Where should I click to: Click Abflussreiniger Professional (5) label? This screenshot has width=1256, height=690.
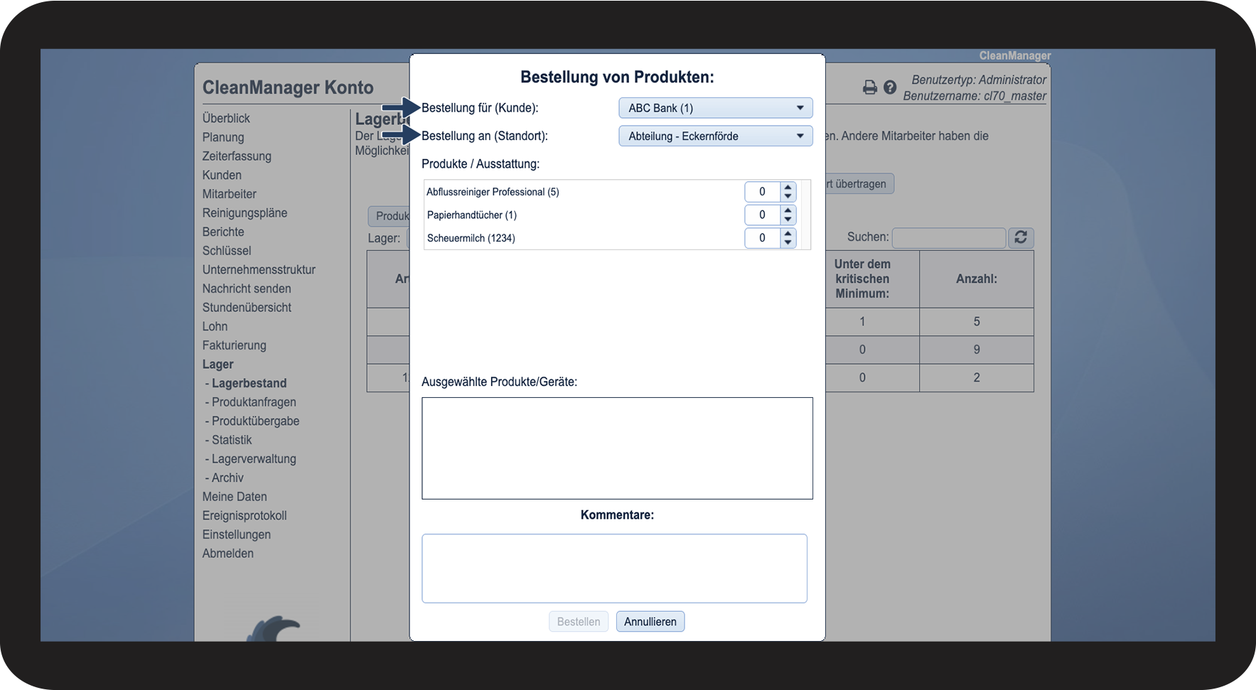pos(493,192)
